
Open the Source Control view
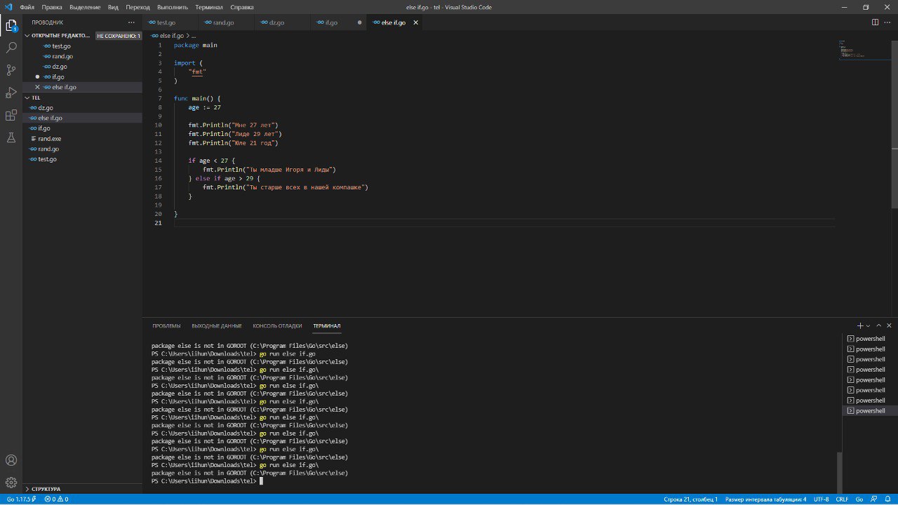11,70
